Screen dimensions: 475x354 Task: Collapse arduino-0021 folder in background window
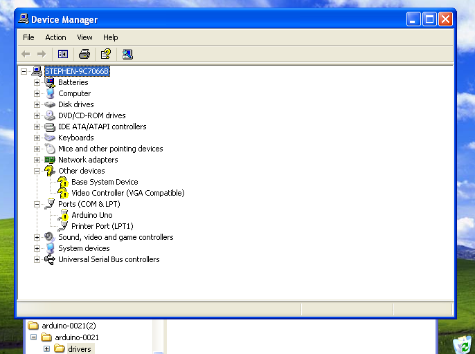pyautogui.click(x=34, y=337)
